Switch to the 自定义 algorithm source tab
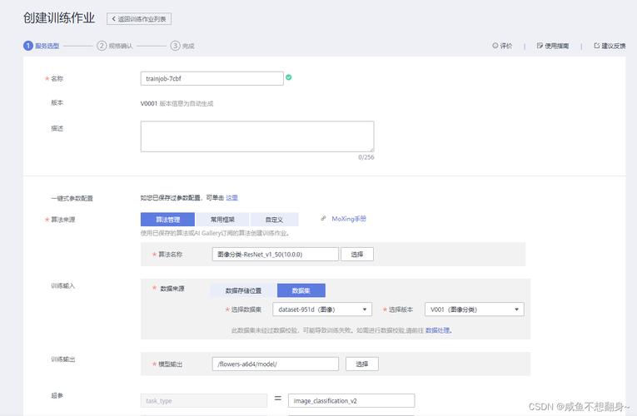 (x=274, y=220)
